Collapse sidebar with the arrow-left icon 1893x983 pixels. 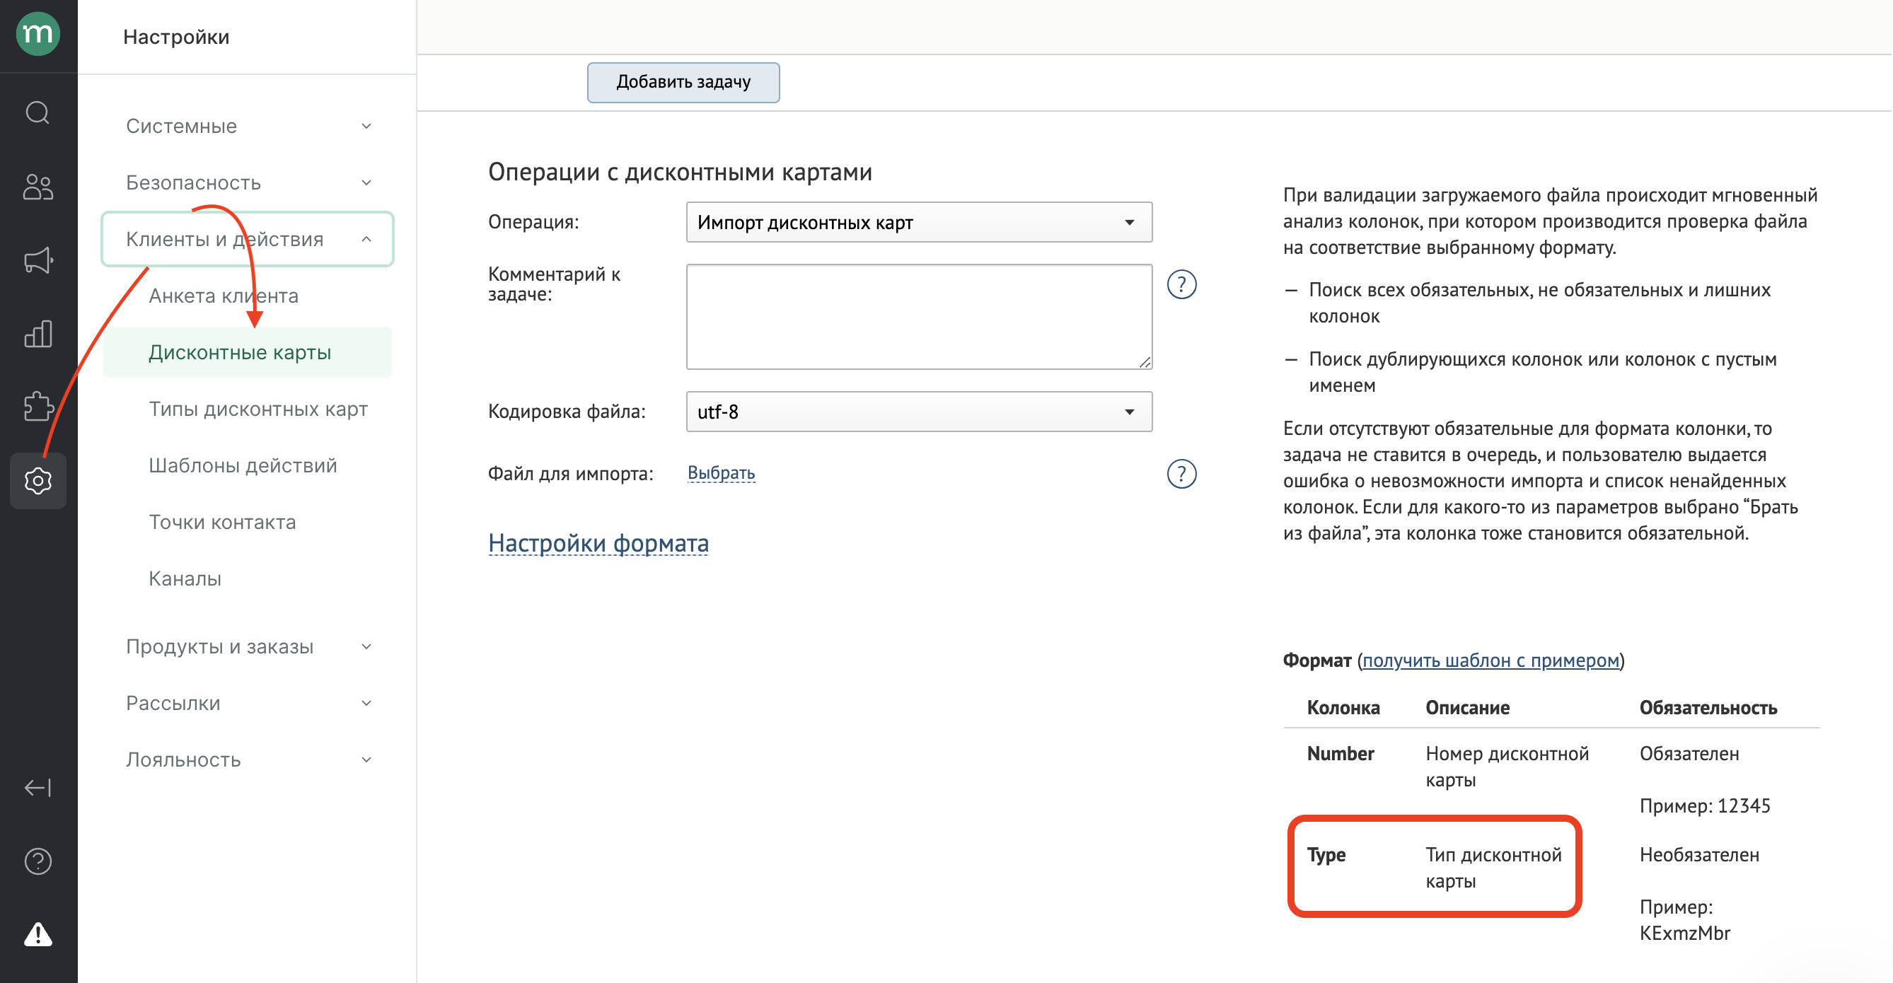37,788
